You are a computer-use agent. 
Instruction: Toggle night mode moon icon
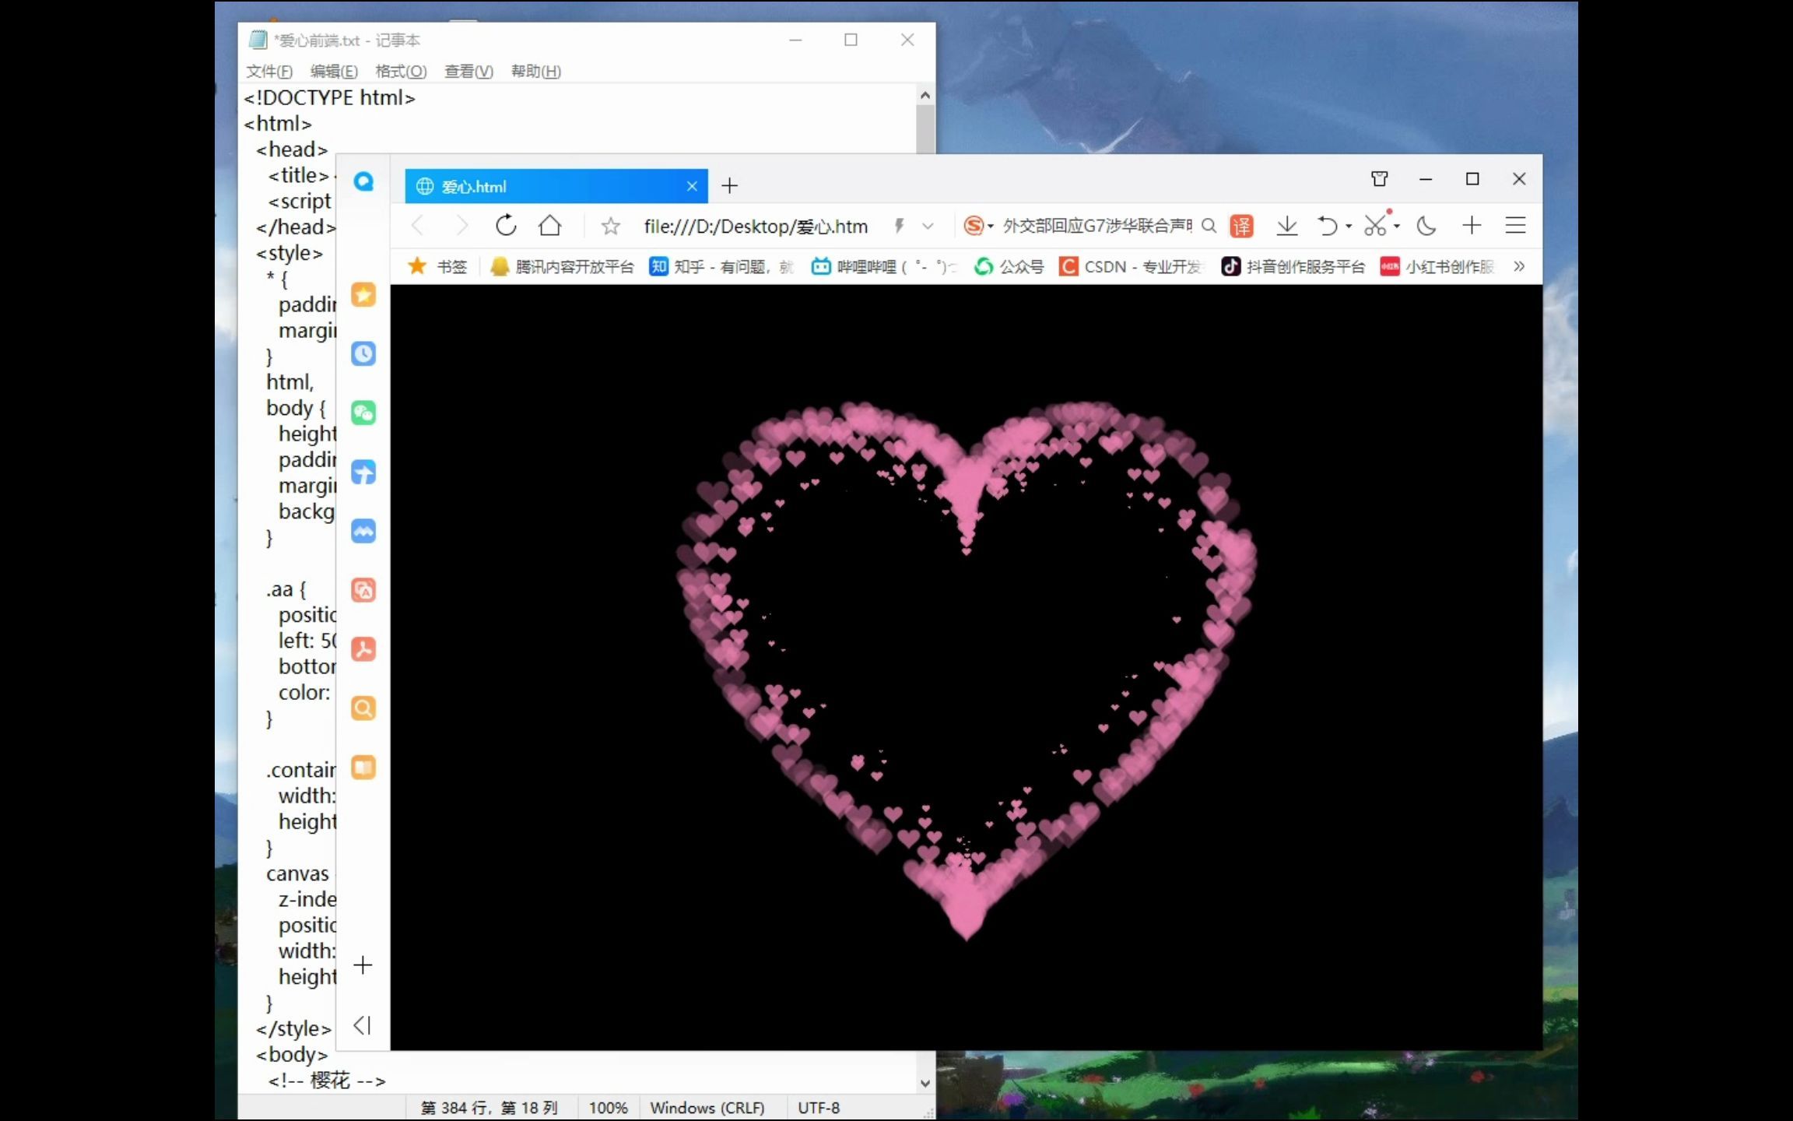point(1426,226)
